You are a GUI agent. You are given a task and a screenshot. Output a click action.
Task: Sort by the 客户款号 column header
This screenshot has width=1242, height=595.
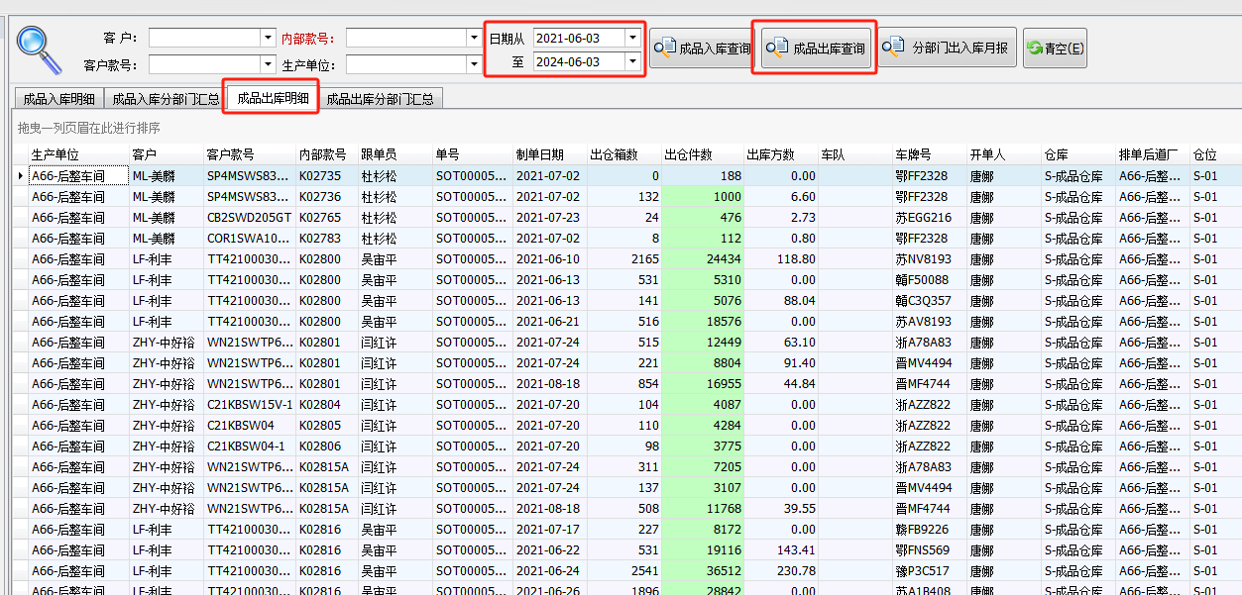point(250,154)
